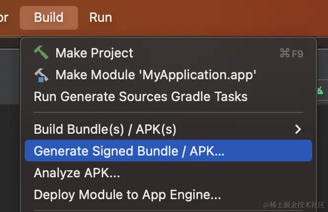Click the green Android icon at right edge
This screenshot has height=212, width=328.
(320, 91)
